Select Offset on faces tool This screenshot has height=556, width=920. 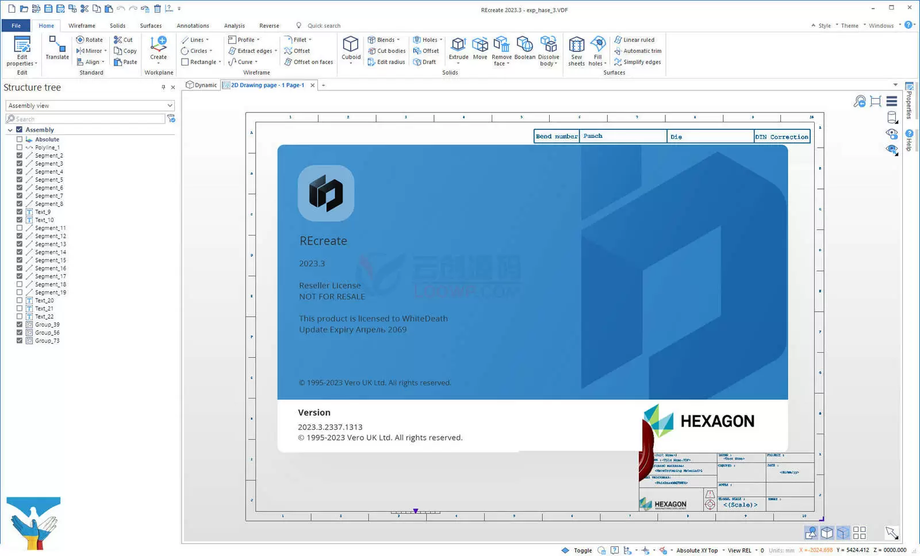click(x=308, y=61)
